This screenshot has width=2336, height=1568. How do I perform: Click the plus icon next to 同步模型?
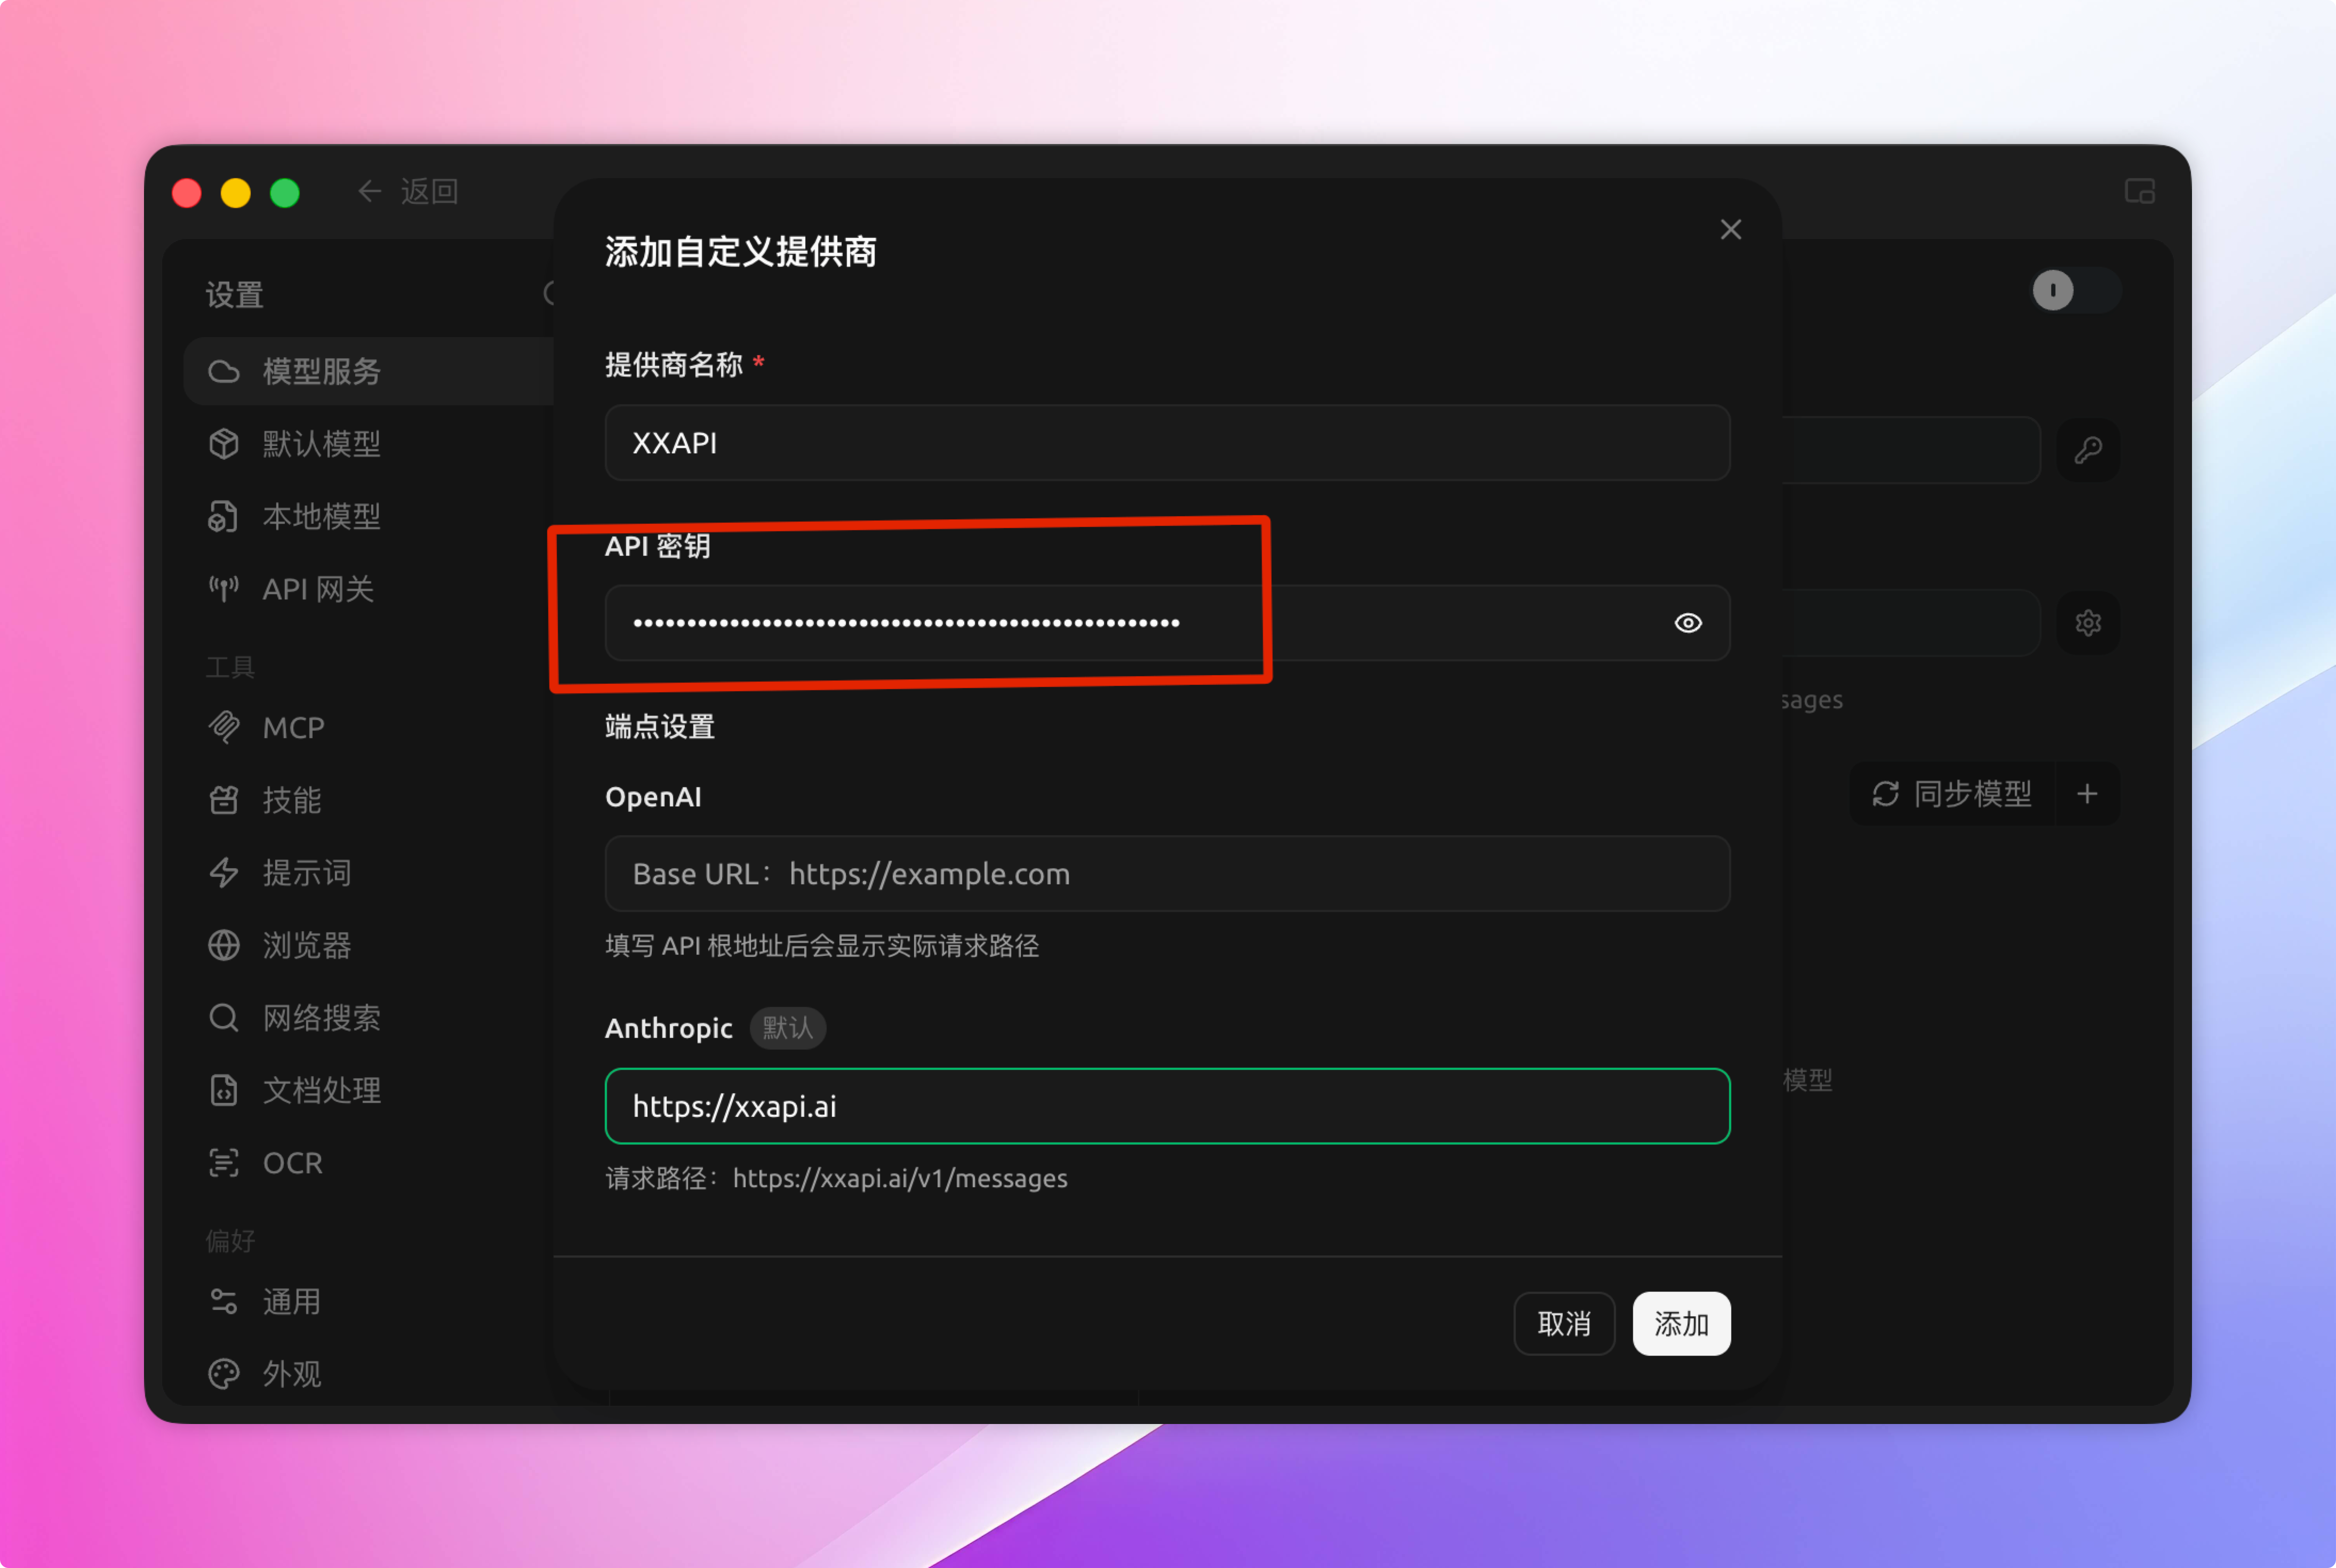coord(2087,794)
